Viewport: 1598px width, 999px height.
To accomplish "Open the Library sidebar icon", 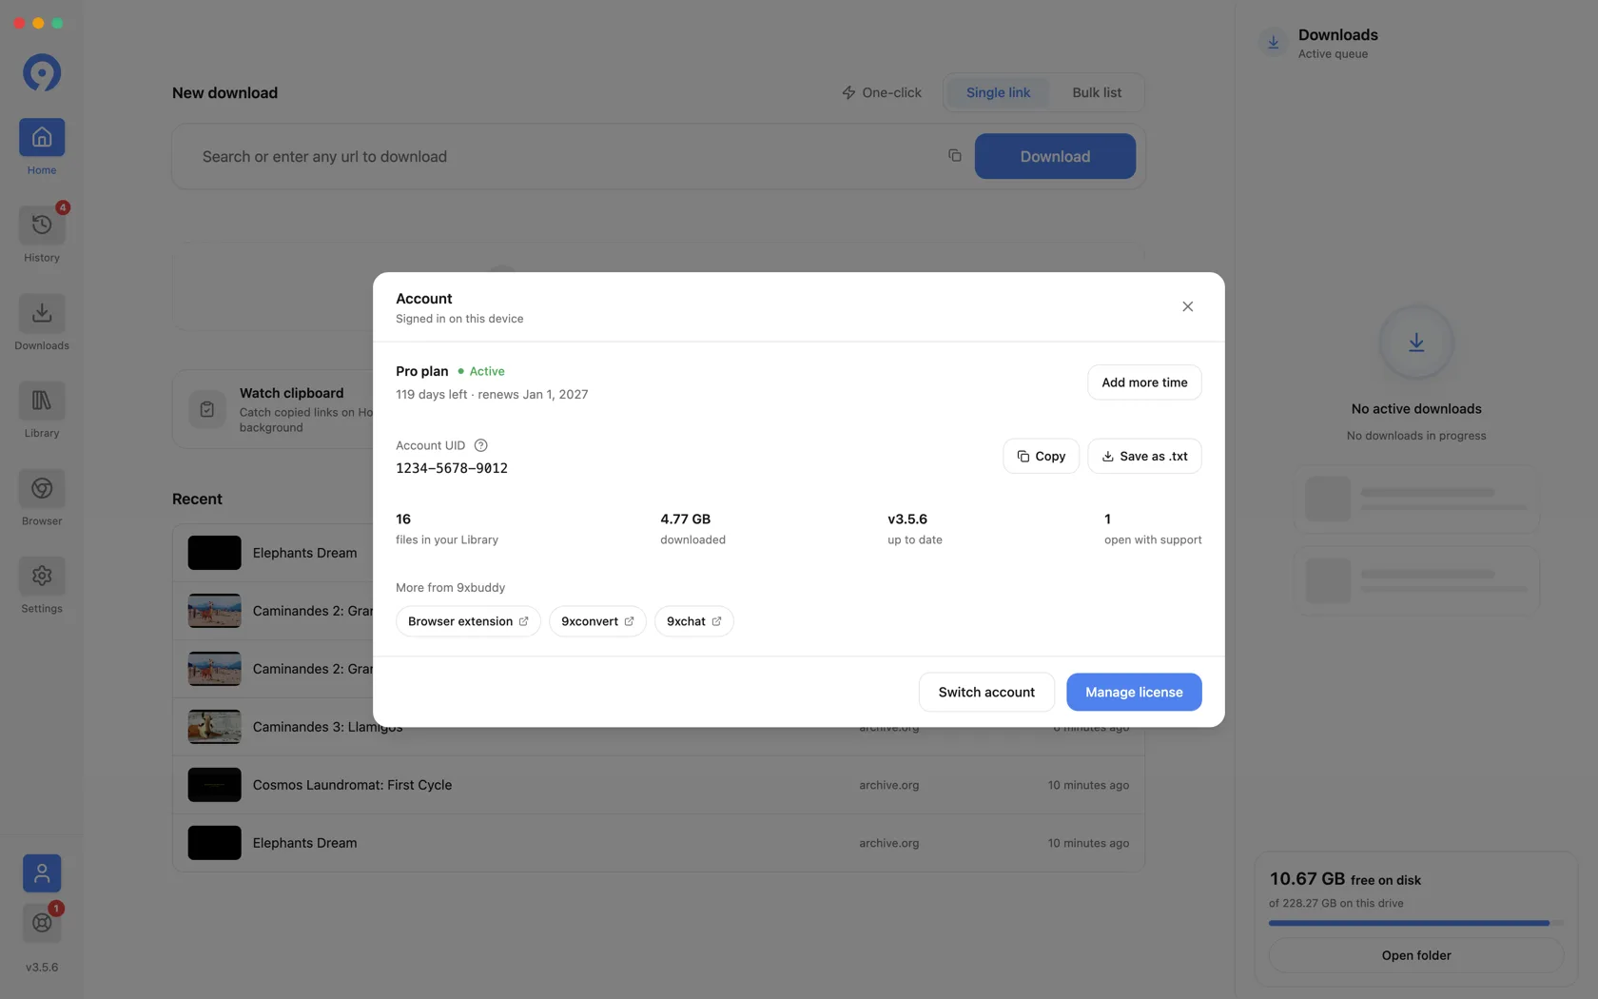I will click(42, 401).
